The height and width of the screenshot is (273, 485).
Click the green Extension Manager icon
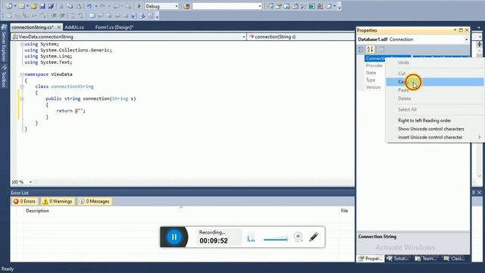coord(311,6)
